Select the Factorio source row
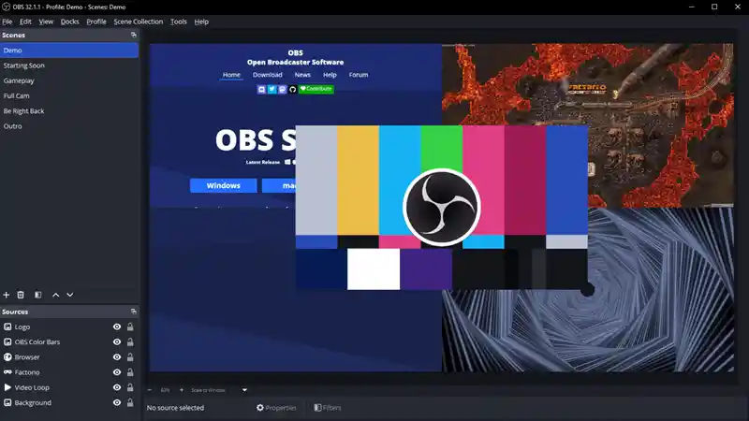The image size is (749, 421). point(69,372)
